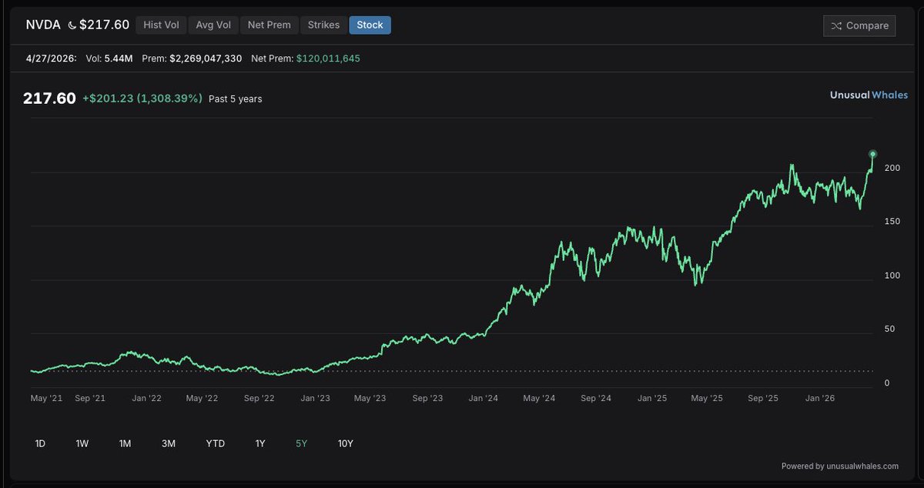Toggle the Avg Vol overlay
The width and height of the screenshot is (924, 488).
tap(213, 25)
